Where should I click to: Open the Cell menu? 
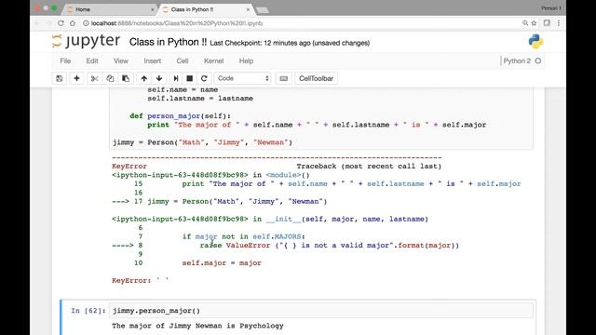point(183,60)
